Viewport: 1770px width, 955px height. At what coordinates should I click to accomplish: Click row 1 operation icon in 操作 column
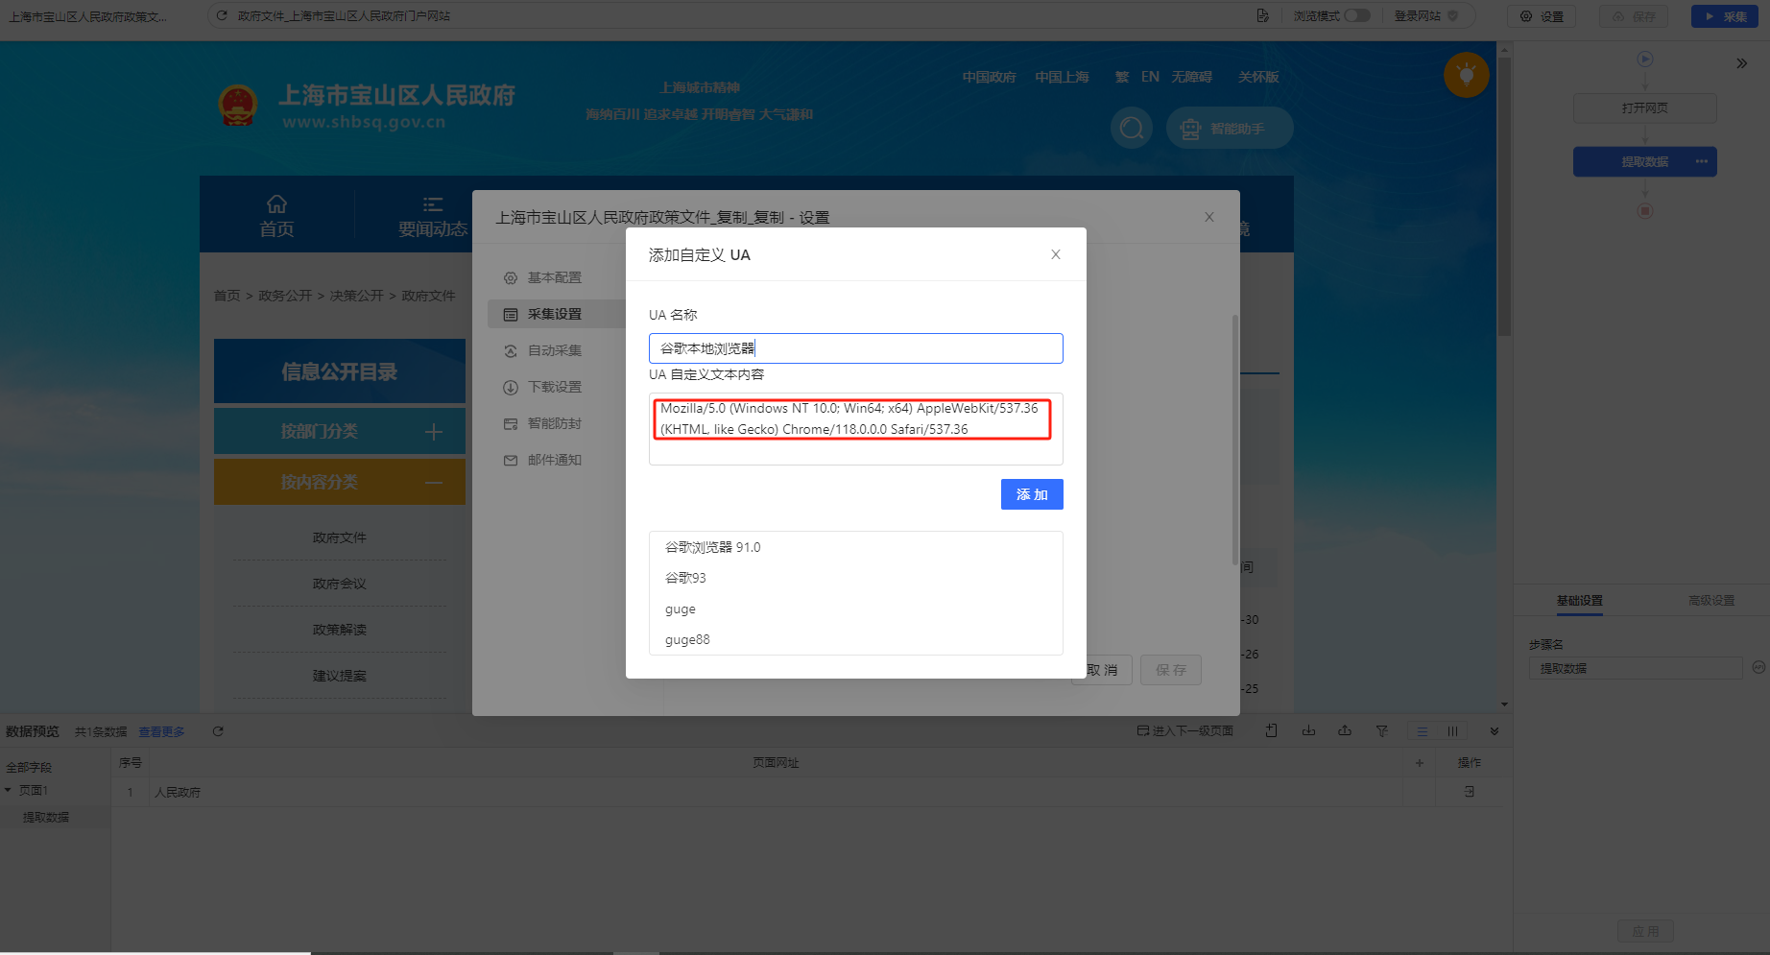point(1469,792)
